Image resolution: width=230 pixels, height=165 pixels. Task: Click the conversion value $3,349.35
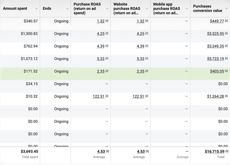coord(215,46)
